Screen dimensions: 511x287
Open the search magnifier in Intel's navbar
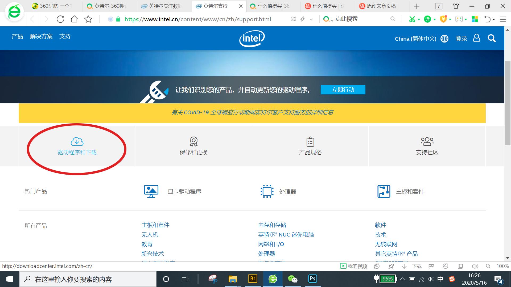[x=492, y=39]
